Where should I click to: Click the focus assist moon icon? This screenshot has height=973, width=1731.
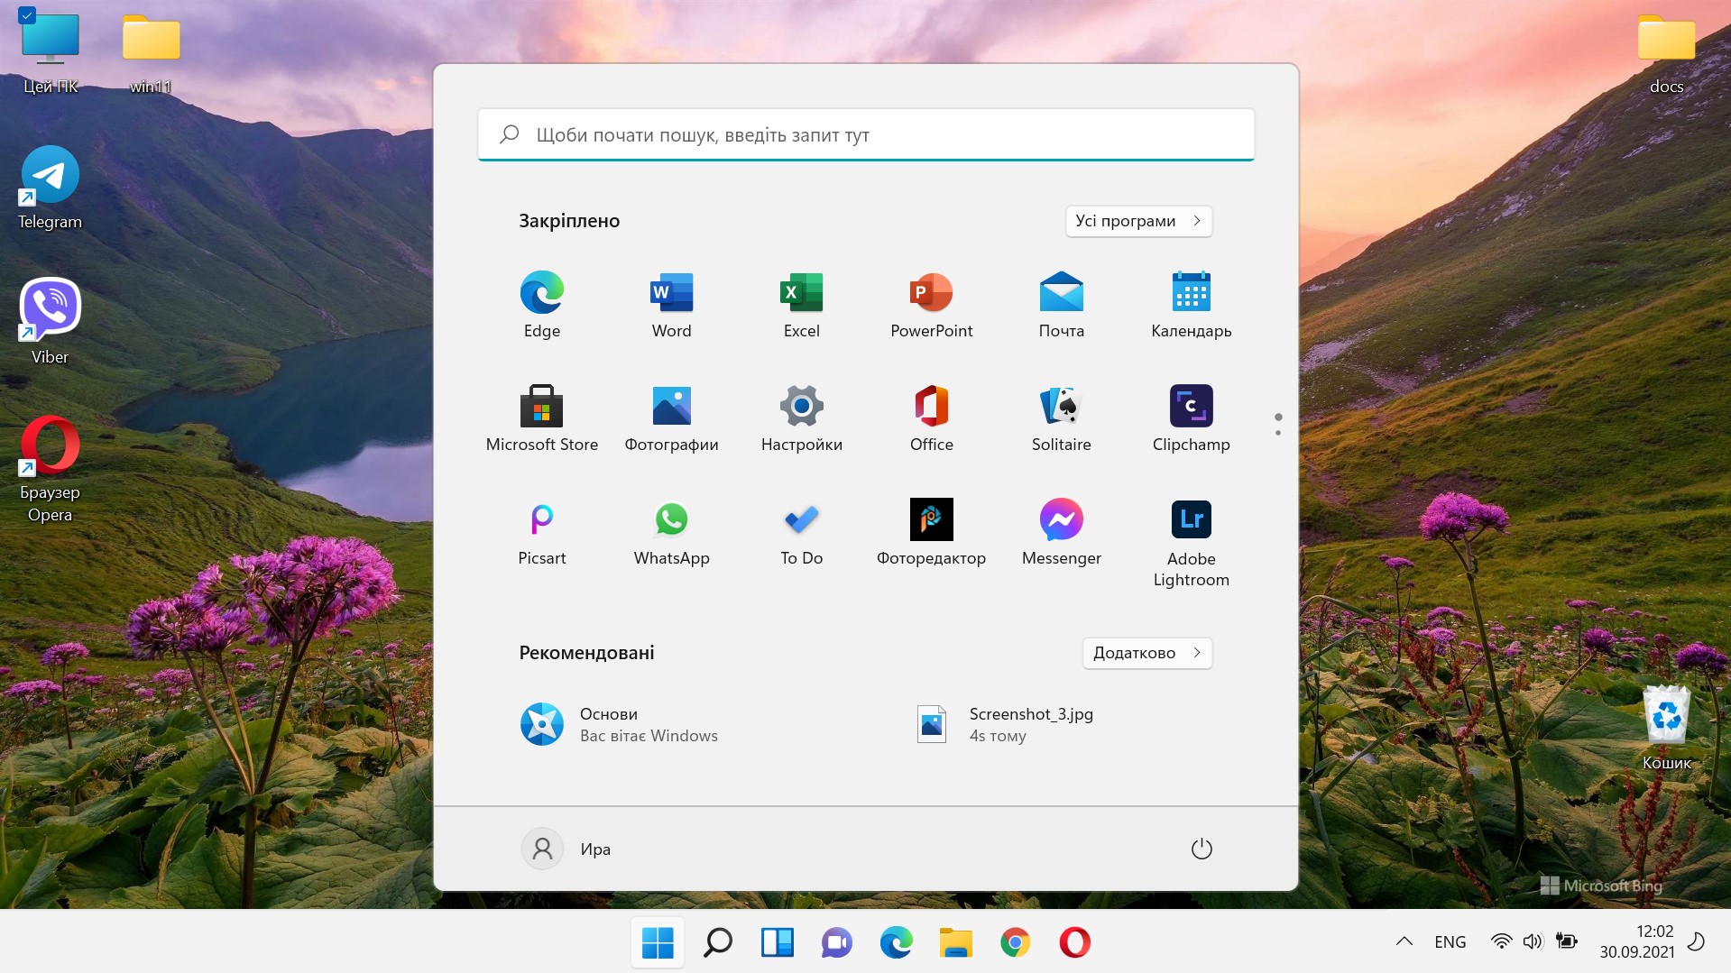[1696, 941]
